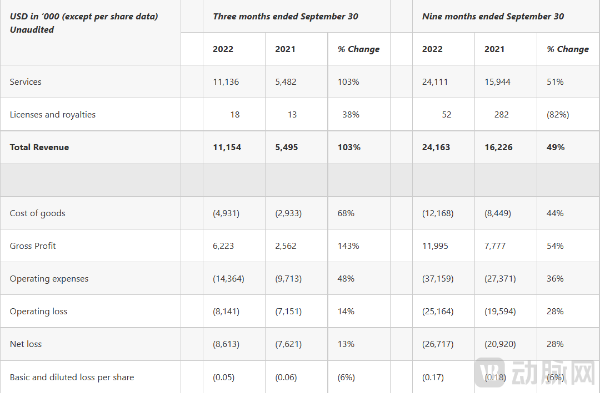Select the 24,163 total revenue value

point(436,147)
